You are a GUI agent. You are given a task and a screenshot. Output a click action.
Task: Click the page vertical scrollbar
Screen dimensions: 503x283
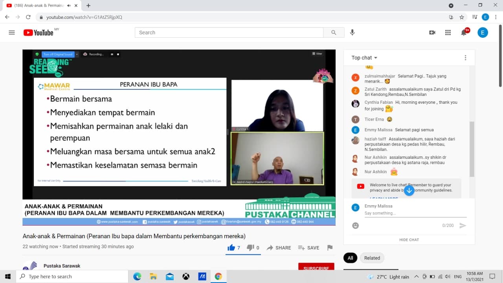tap(500, 55)
